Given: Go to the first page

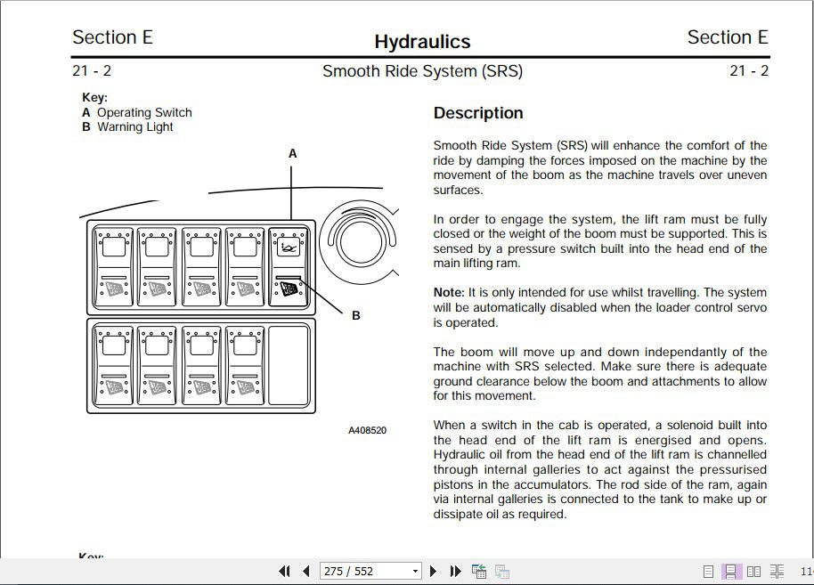Looking at the screenshot, I should tap(284, 572).
